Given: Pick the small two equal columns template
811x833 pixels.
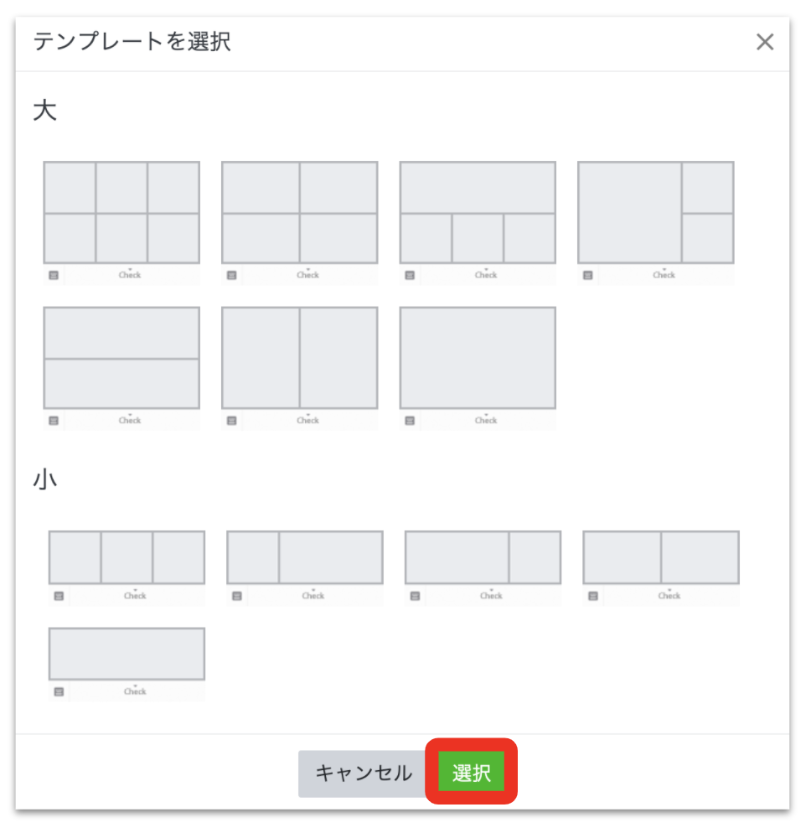Looking at the screenshot, I should pyautogui.click(x=661, y=557).
